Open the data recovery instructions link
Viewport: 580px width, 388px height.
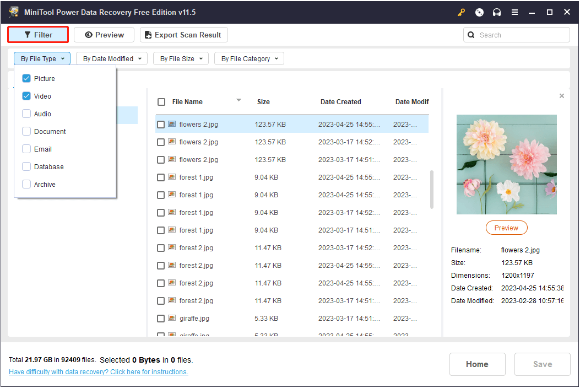(99, 371)
